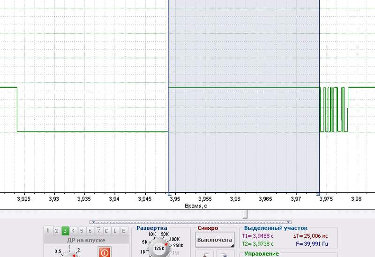Click the falling edge sync icon
This screenshot has height=257, width=375.
click(225, 254)
